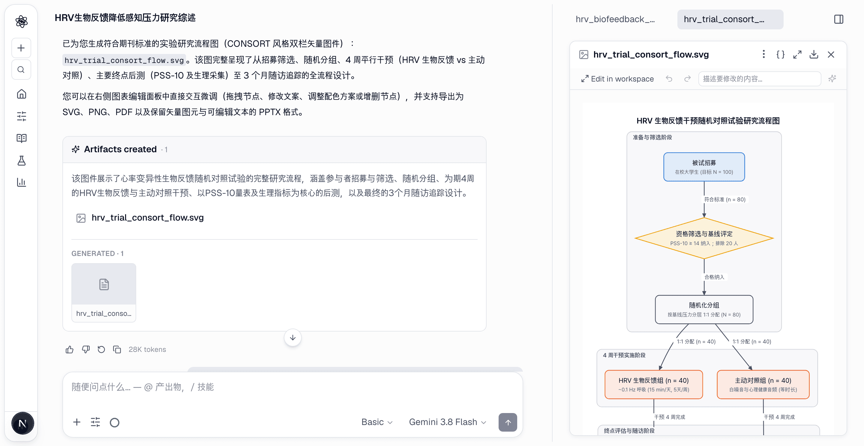
Task: Select the 主动对照组 node
Action: coord(763,384)
